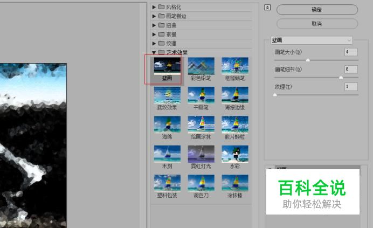
Task: Click the 风格化 folder icon
Action: pyautogui.click(x=162, y=7)
